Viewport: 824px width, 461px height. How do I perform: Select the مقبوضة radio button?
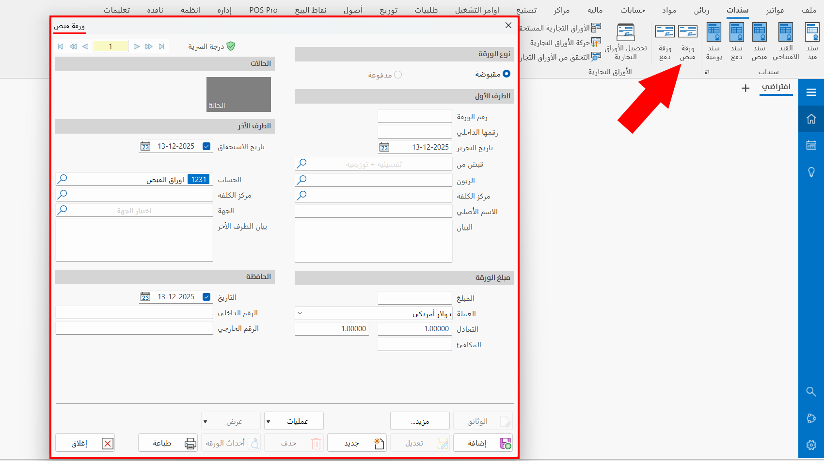506,74
